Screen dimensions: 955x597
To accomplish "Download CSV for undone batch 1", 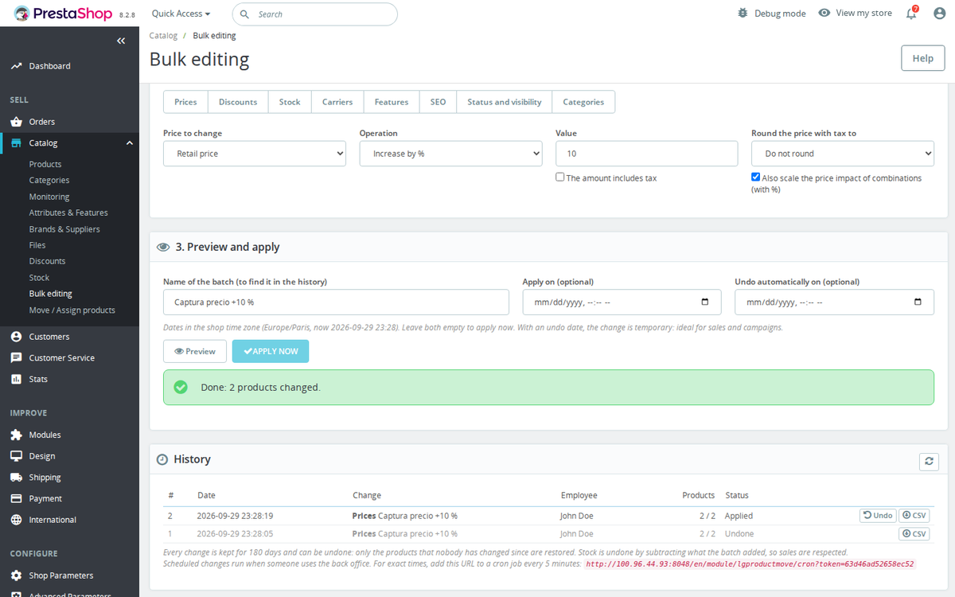I will 914,534.
